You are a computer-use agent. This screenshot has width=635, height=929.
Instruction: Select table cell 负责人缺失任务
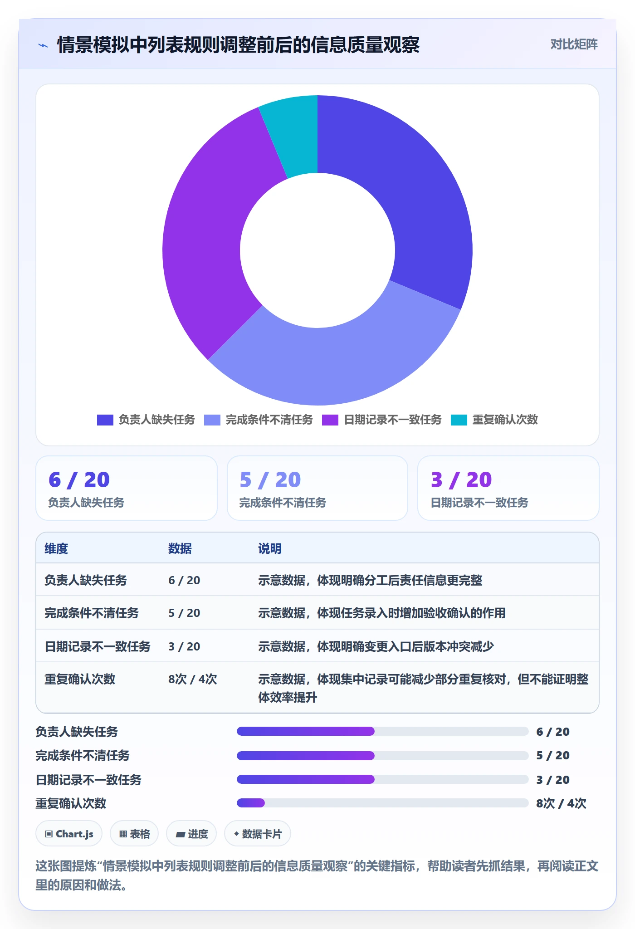pyautogui.click(x=86, y=580)
